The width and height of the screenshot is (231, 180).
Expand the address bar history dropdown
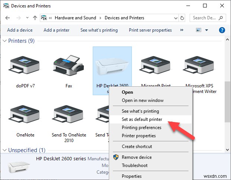coord(175,18)
